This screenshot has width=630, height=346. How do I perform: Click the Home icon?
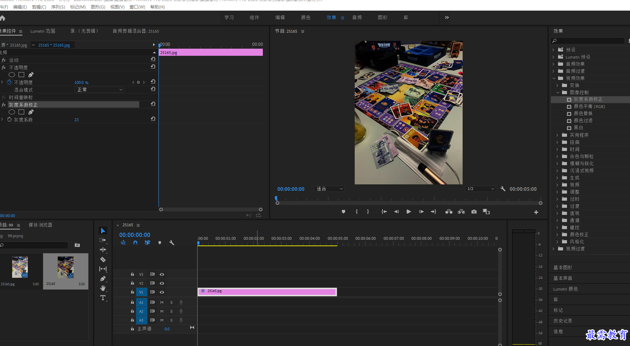point(2,18)
